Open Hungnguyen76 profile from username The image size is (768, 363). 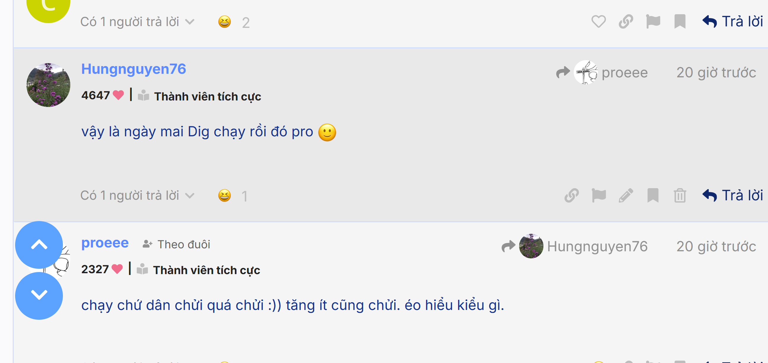coord(133,69)
